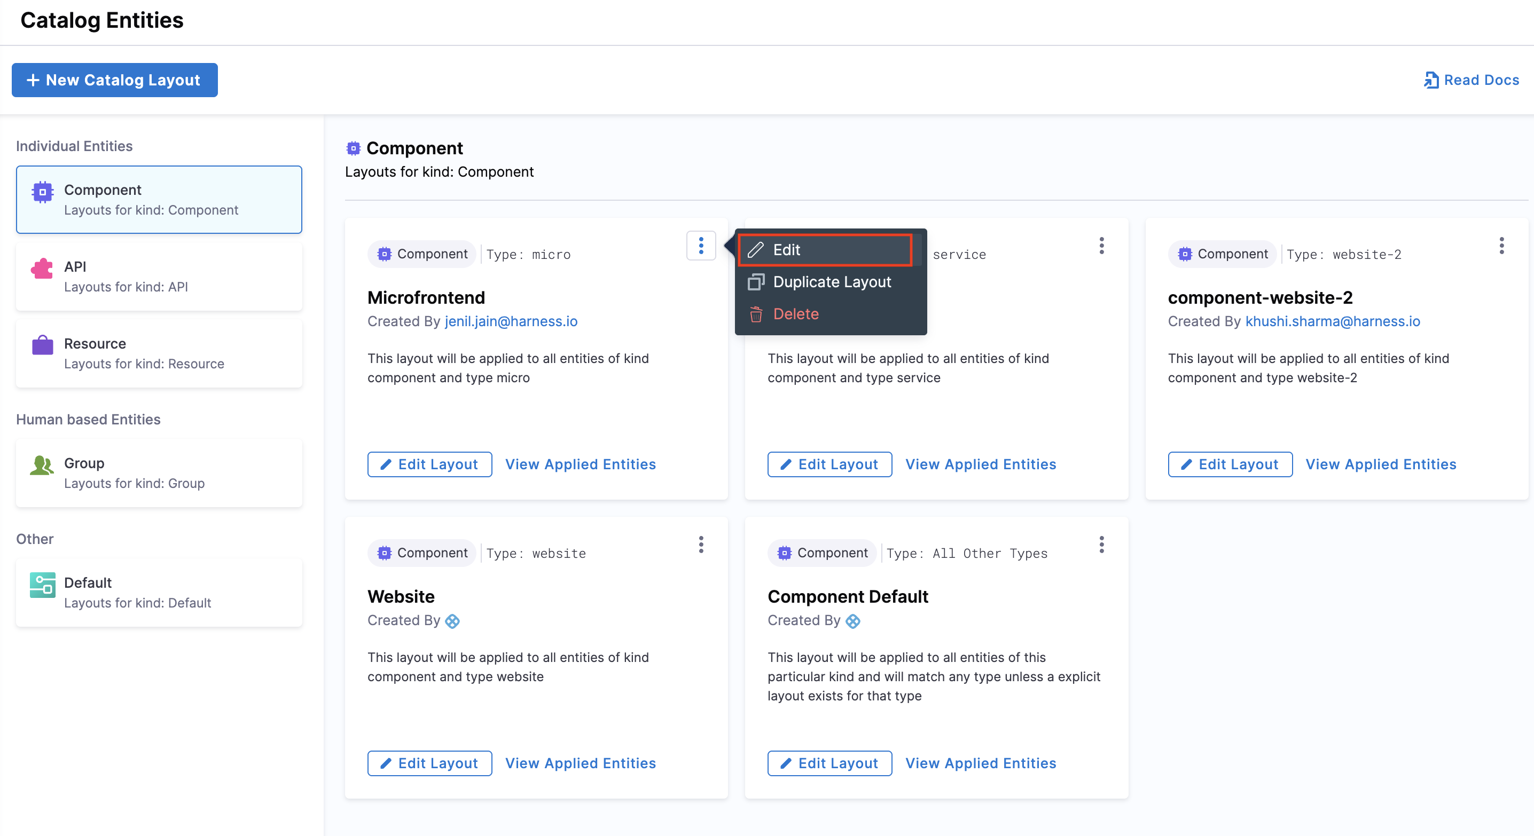Choose Edit from the context menu
The width and height of the screenshot is (1534, 836).
(x=825, y=250)
